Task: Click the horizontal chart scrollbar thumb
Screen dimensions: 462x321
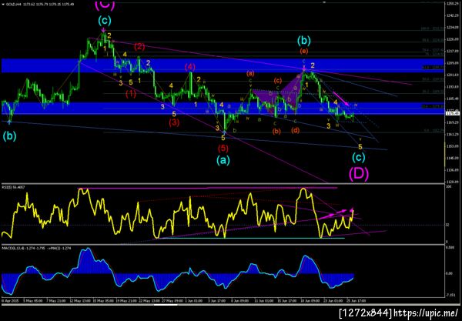Action: (166, 305)
